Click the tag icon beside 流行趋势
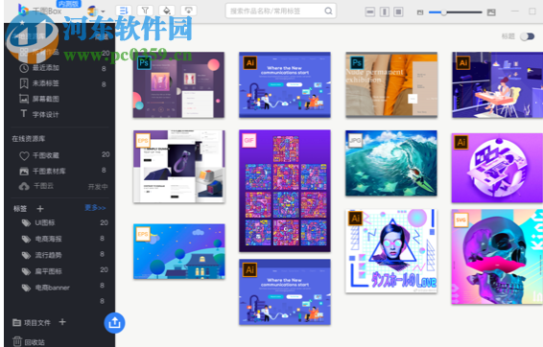Image resolution: width=543 pixels, height=347 pixels. (26, 255)
